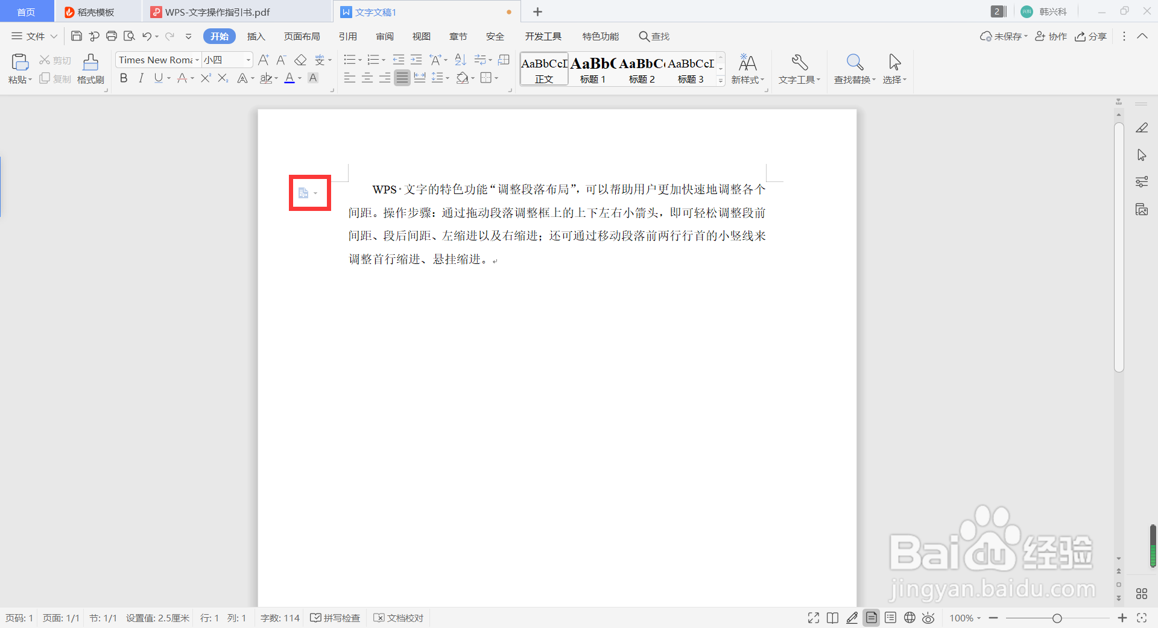Toggle character shading A button
This screenshot has height=628, width=1158.
pos(313,78)
